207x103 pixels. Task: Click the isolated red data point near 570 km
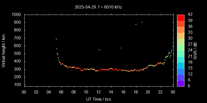point(121,48)
